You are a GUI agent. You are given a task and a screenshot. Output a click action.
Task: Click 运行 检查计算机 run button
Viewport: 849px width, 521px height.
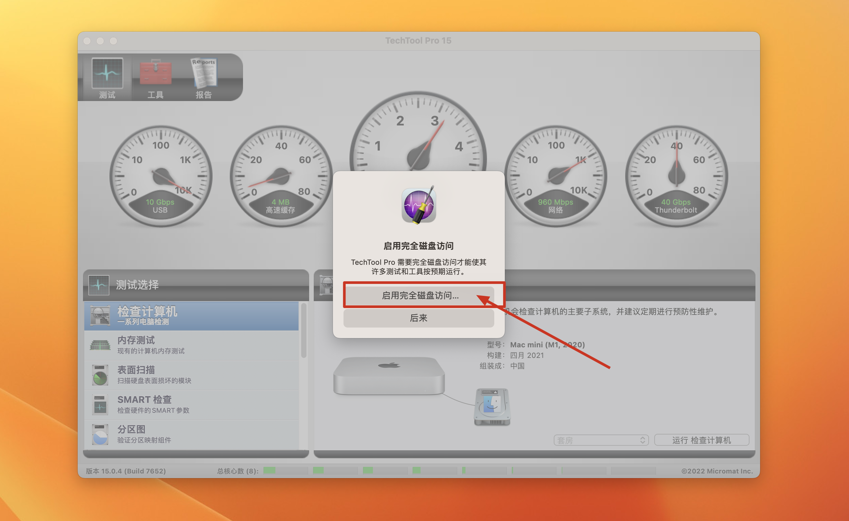[x=701, y=440]
